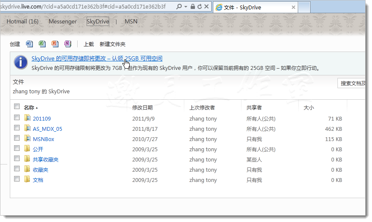Create a new Excel workbook

(x=42, y=44)
